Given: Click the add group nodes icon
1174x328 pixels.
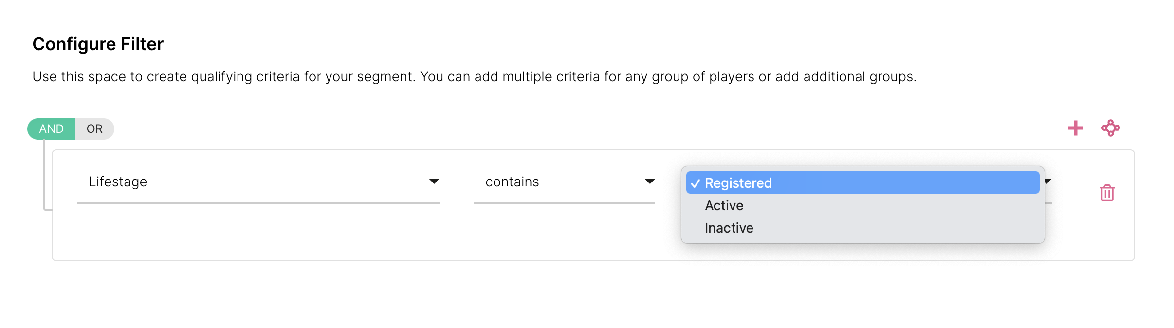Looking at the screenshot, I should point(1110,128).
